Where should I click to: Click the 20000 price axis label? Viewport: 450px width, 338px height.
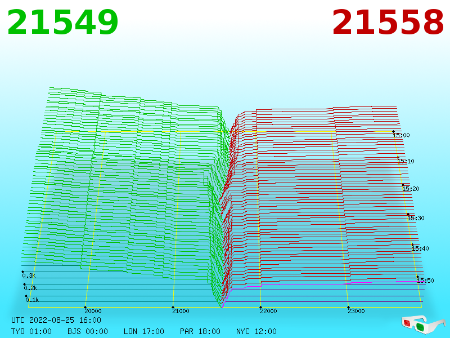93,311
